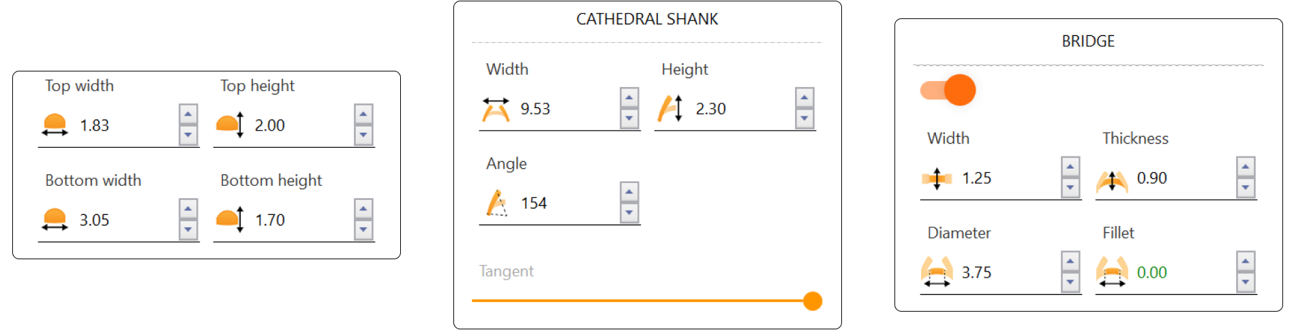Click the Fillet field showing 0.00
1309x330 pixels.
(1181, 273)
